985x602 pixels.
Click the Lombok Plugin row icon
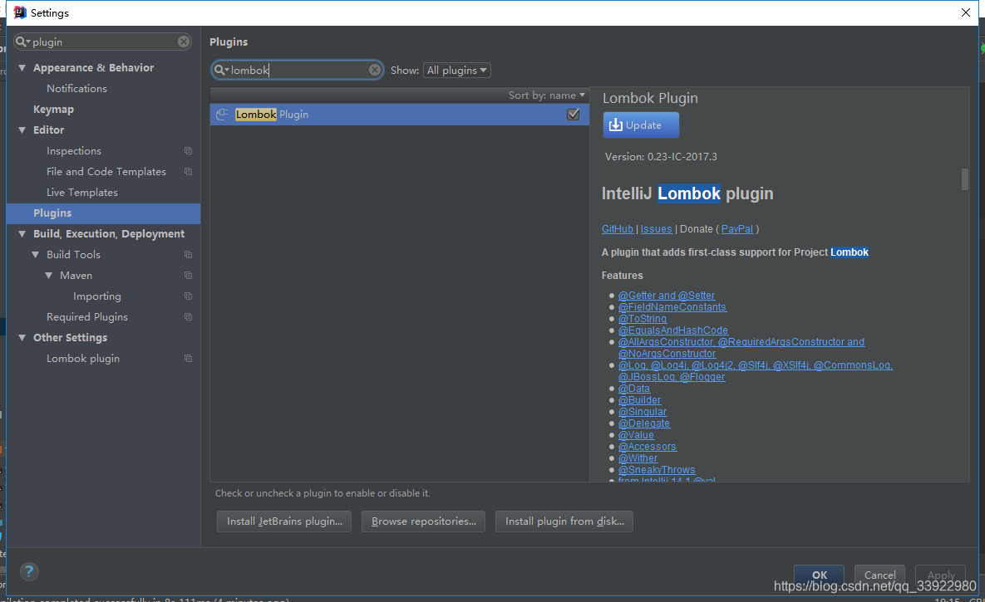coord(222,115)
